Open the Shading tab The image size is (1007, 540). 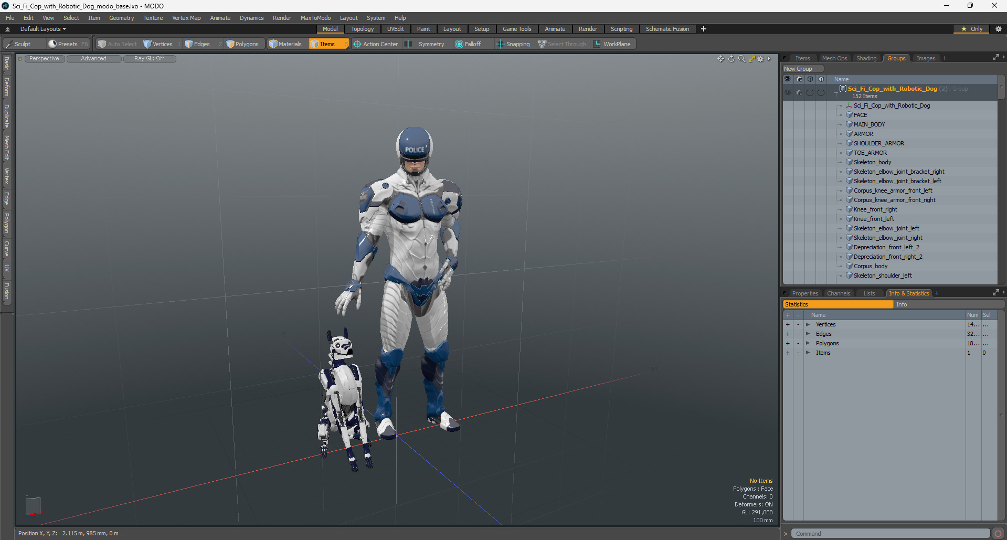point(866,58)
